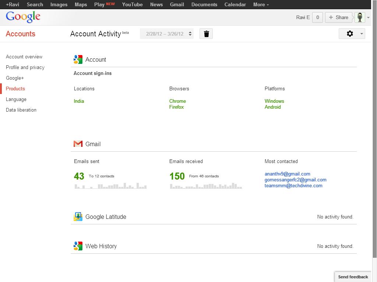Open the date range 2/28/12 – 3/26/12 dropdown

[x=167, y=34]
